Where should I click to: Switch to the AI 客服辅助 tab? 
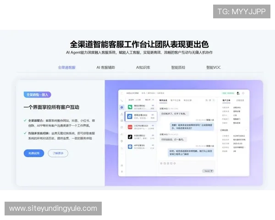[x=106, y=67]
